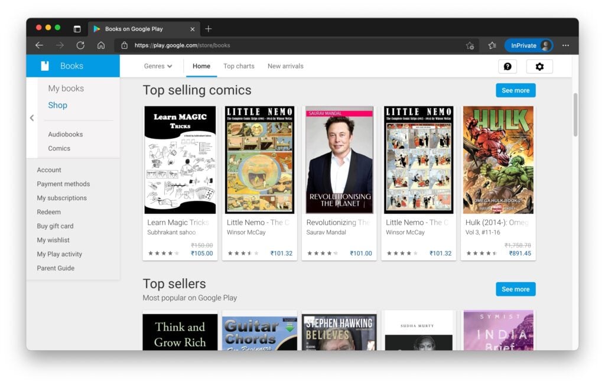Click the lock site info icon
Screen dimensions: 605x385
coord(124,45)
